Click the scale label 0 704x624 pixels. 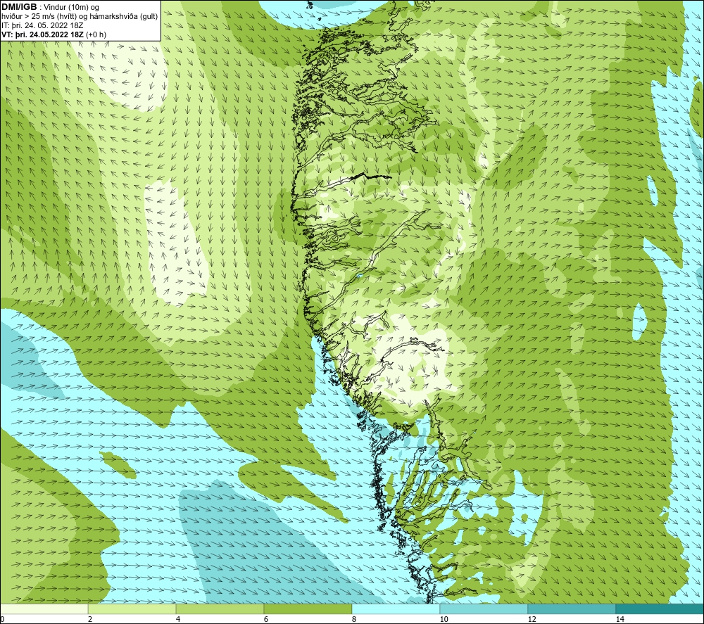(x=2, y=620)
